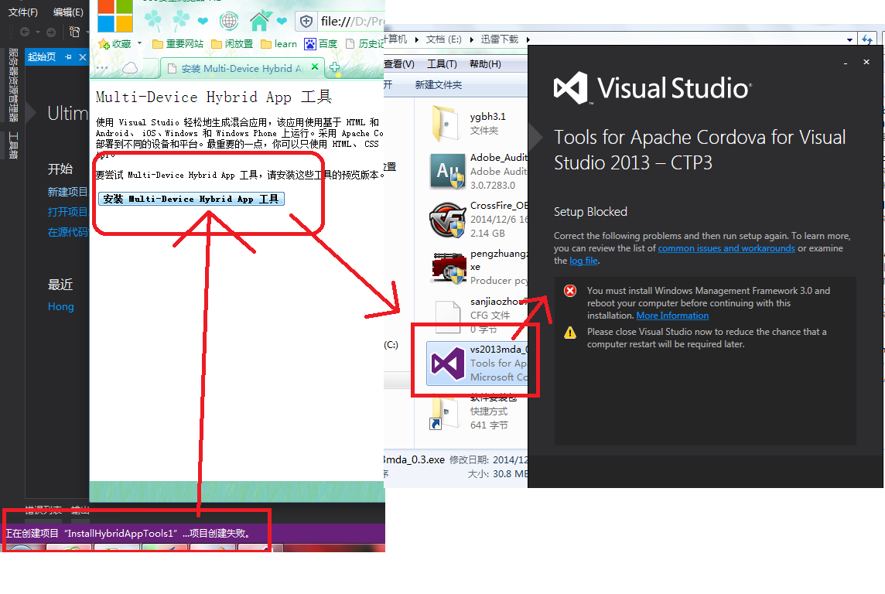The width and height of the screenshot is (885, 594).
Task: Select the Adobe Audition installer file
Action: coord(477,171)
